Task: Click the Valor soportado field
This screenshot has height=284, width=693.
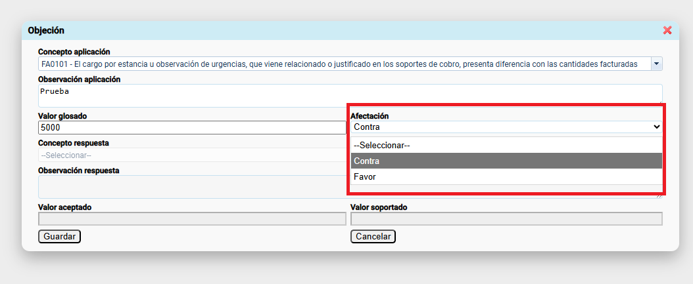Action: coord(506,219)
